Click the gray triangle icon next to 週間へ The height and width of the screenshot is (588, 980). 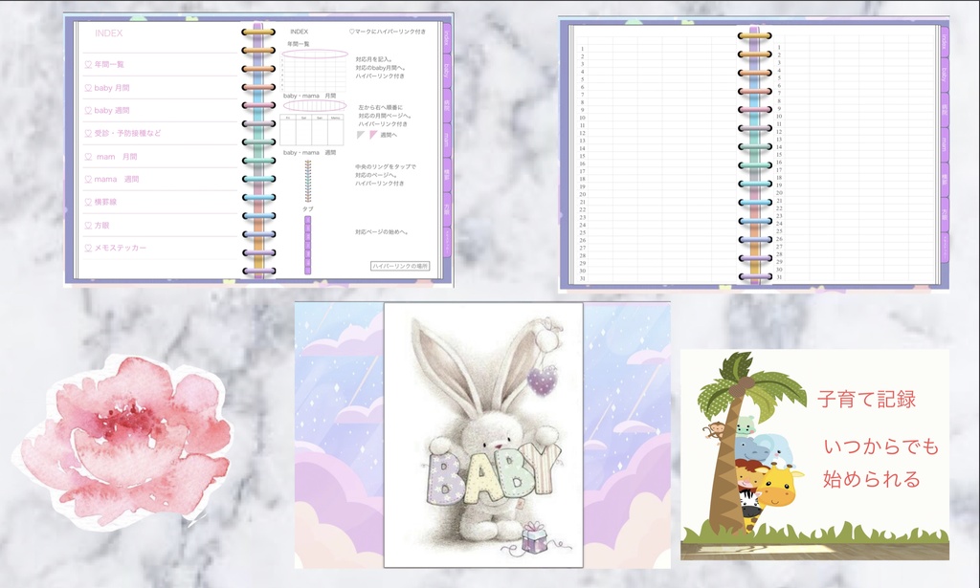pos(361,135)
